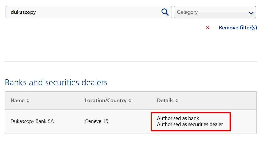Viewport: 268px width, 145px height.
Task: Open the Category dropdown
Action: click(215, 12)
